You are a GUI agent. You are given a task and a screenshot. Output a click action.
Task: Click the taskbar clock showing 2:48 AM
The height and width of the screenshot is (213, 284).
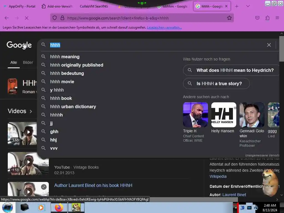(270, 208)
